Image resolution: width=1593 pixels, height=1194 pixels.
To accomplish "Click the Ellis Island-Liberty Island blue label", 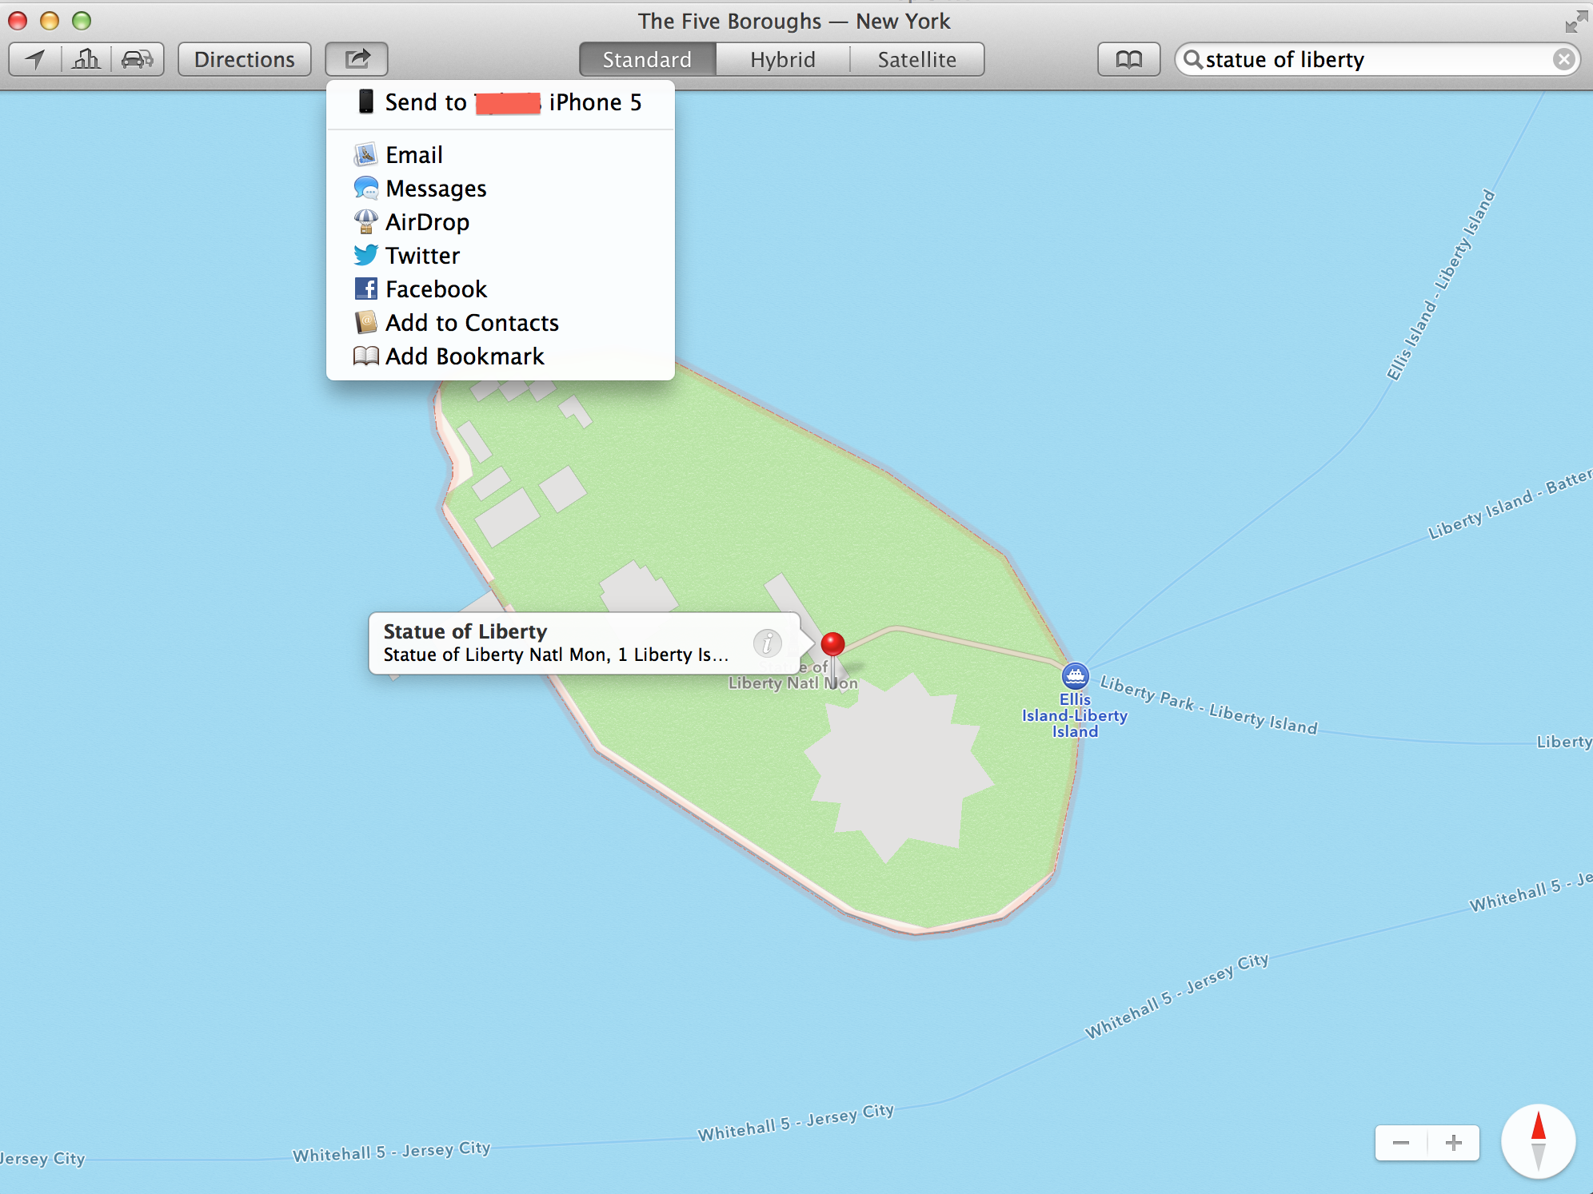I will pos(1075,715).
